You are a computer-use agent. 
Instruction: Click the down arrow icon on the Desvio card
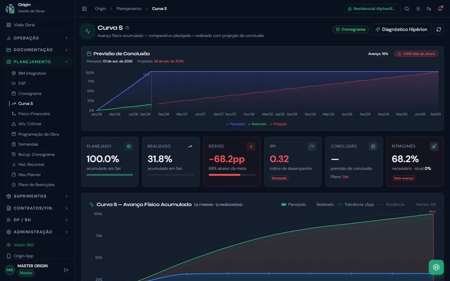(251, 146)
